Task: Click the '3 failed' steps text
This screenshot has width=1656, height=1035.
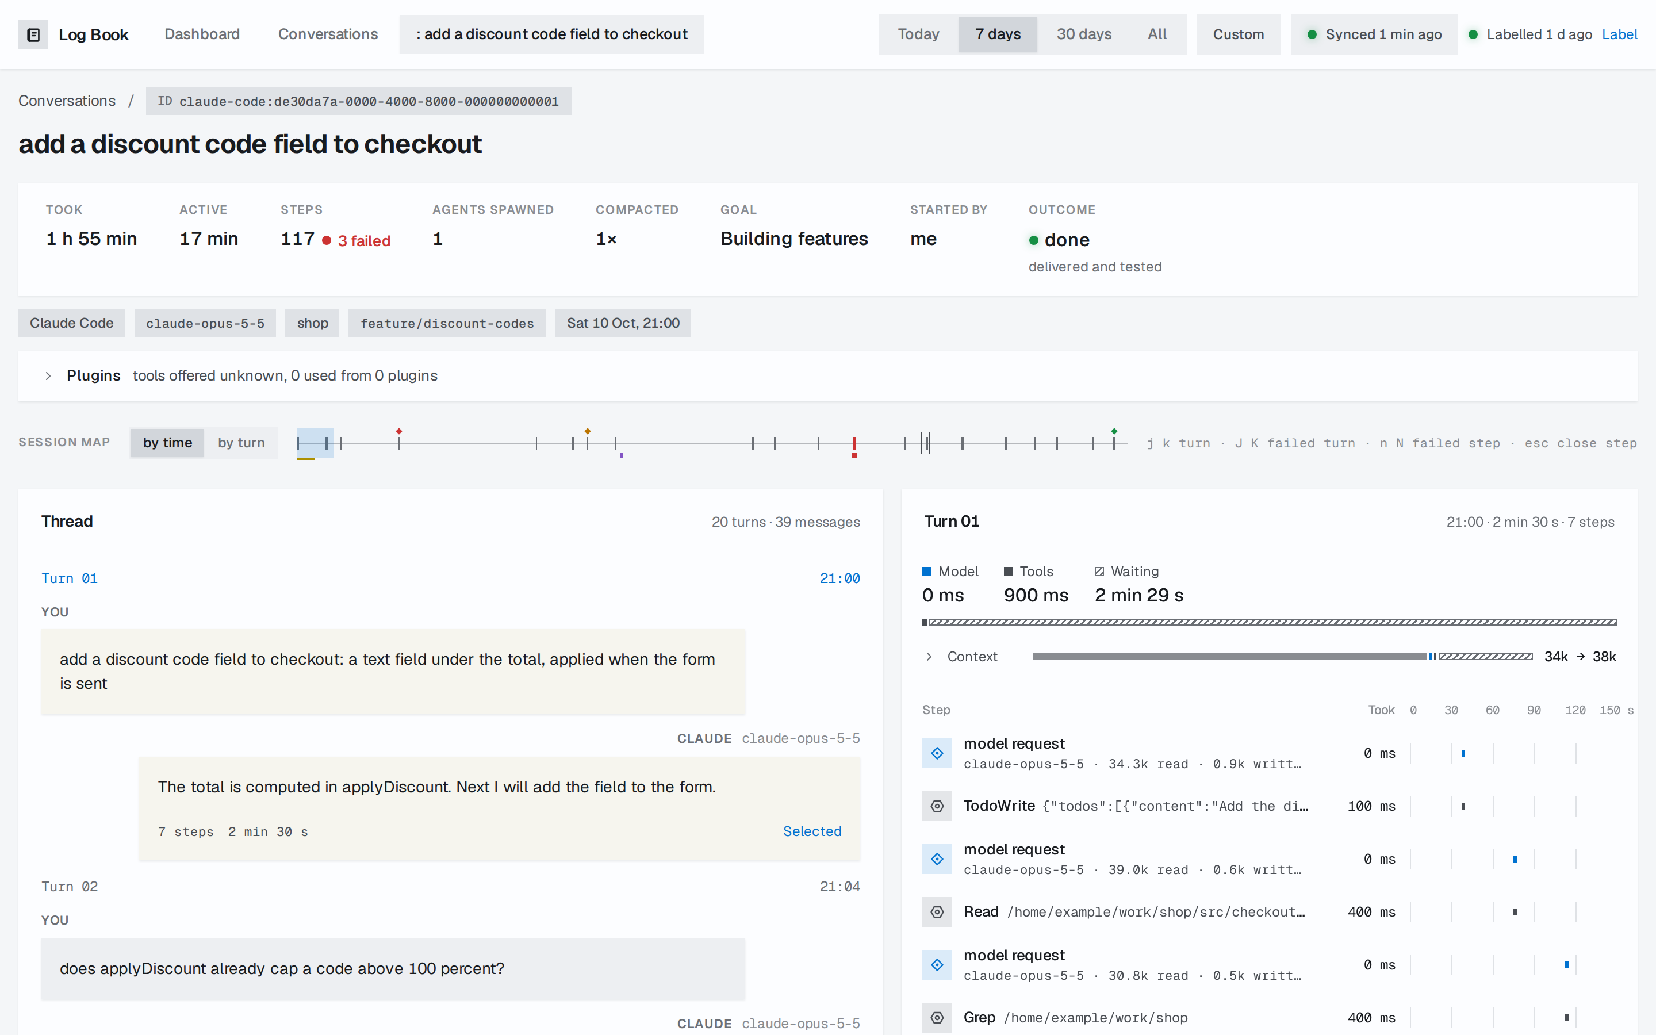Action: coord(364,241)
